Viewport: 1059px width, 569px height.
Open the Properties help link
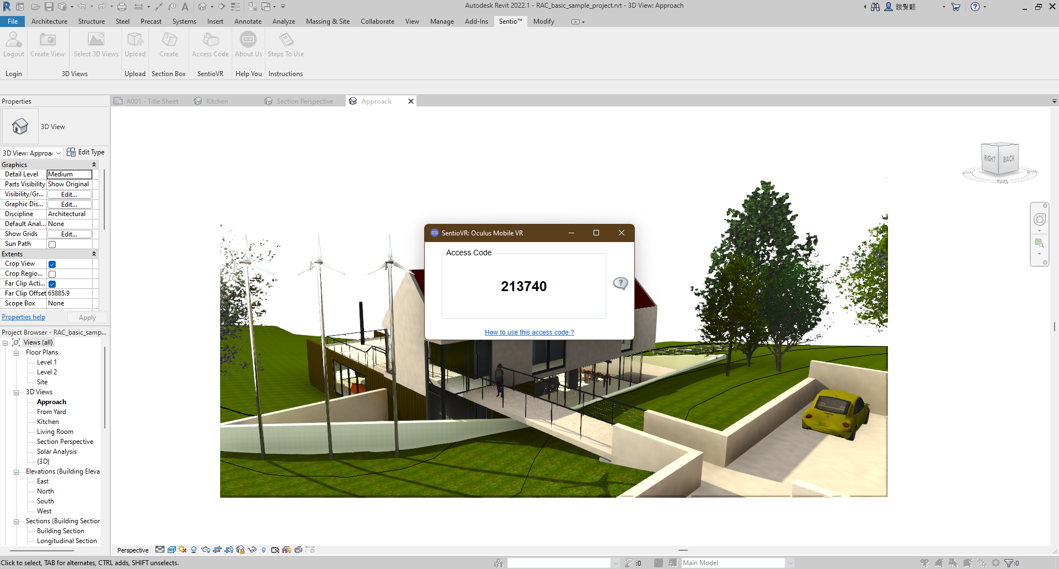click(23, 317)
